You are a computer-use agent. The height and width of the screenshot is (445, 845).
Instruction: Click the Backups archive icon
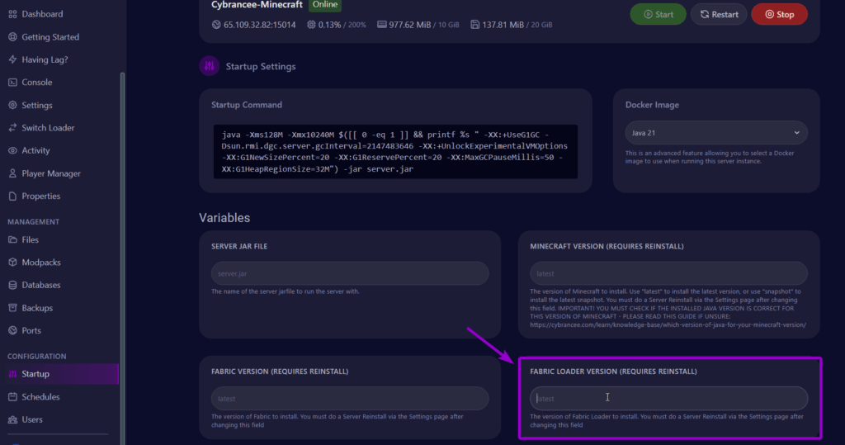point(12,307)
